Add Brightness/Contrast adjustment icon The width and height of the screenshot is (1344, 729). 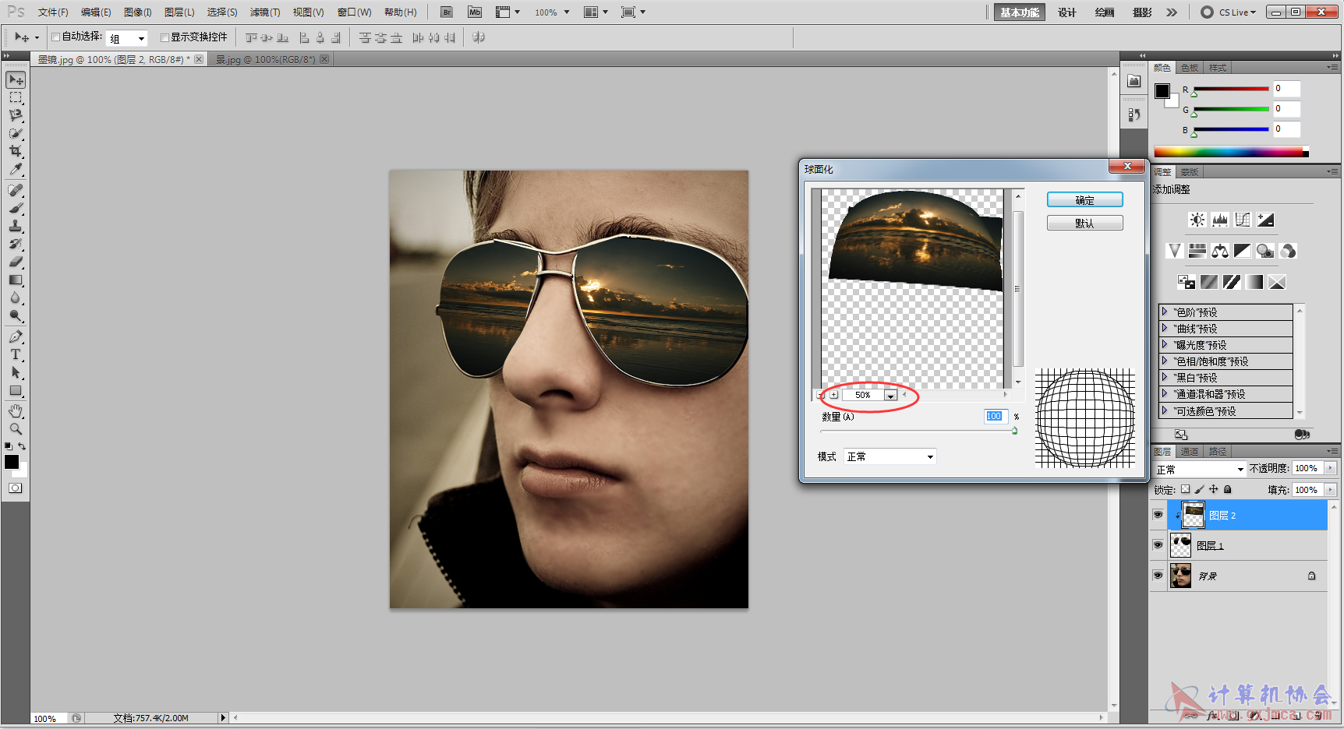pyautogui.click(x=1197, y=220)
